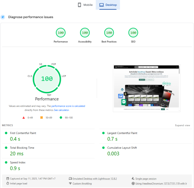Open the 'Using HeadlessChromium 137.0.7151.119' link
Viewport: 194px width, 188px height.
tap(161, 183)
